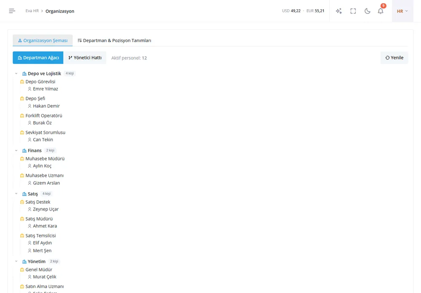421x293 pixels.
Task: Toggle fullscreen mode icon
Action: 353,11
